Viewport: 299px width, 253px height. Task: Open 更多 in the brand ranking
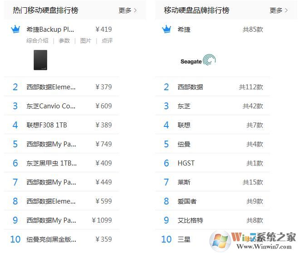coord(279,10)
